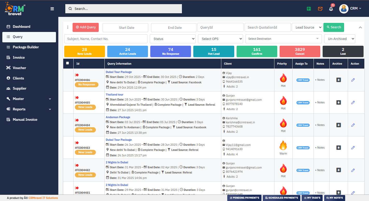Open the messages envelope icon

point(320,9)
